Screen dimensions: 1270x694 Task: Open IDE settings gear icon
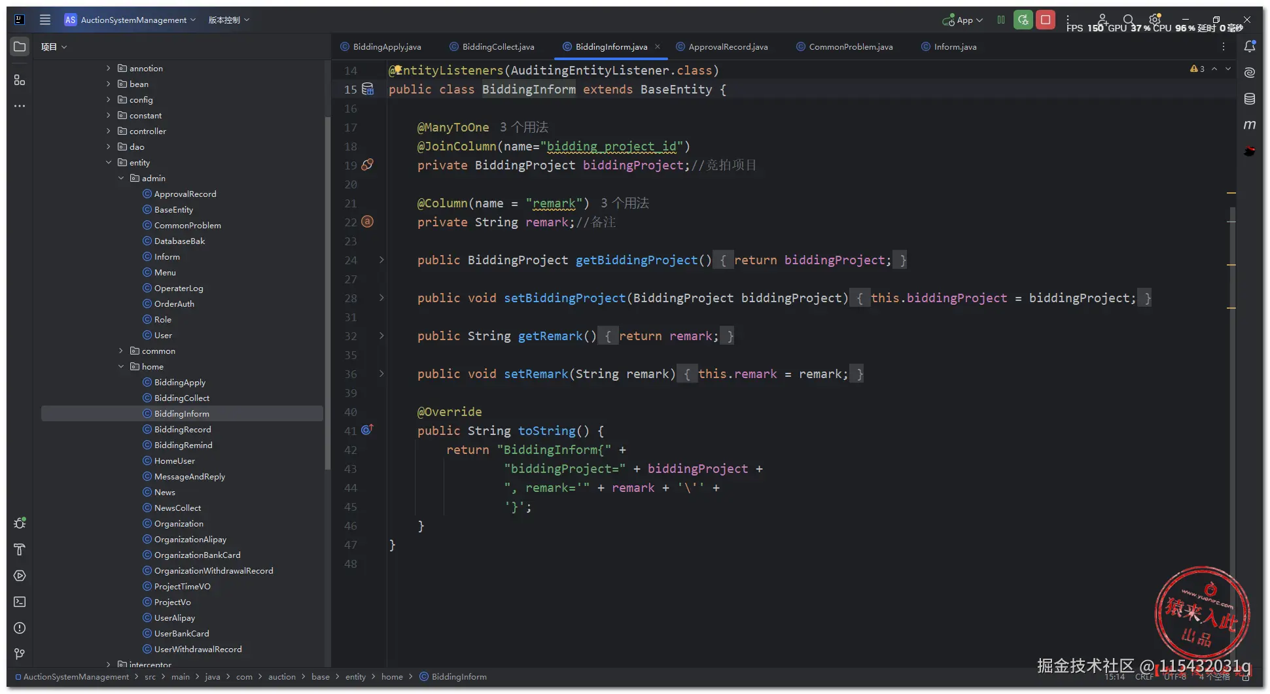tap(1155, 20)
